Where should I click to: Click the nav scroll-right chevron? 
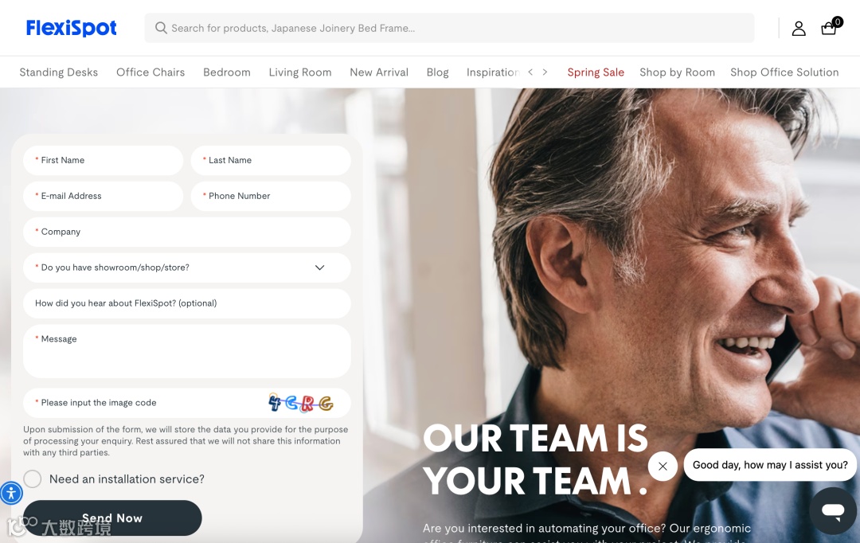click(545, 72)
